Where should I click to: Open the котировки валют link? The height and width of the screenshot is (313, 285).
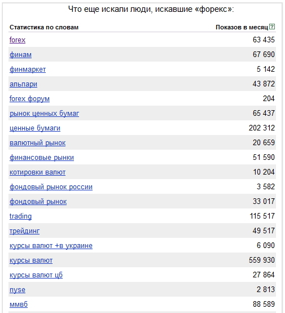[x=37, y=172]
